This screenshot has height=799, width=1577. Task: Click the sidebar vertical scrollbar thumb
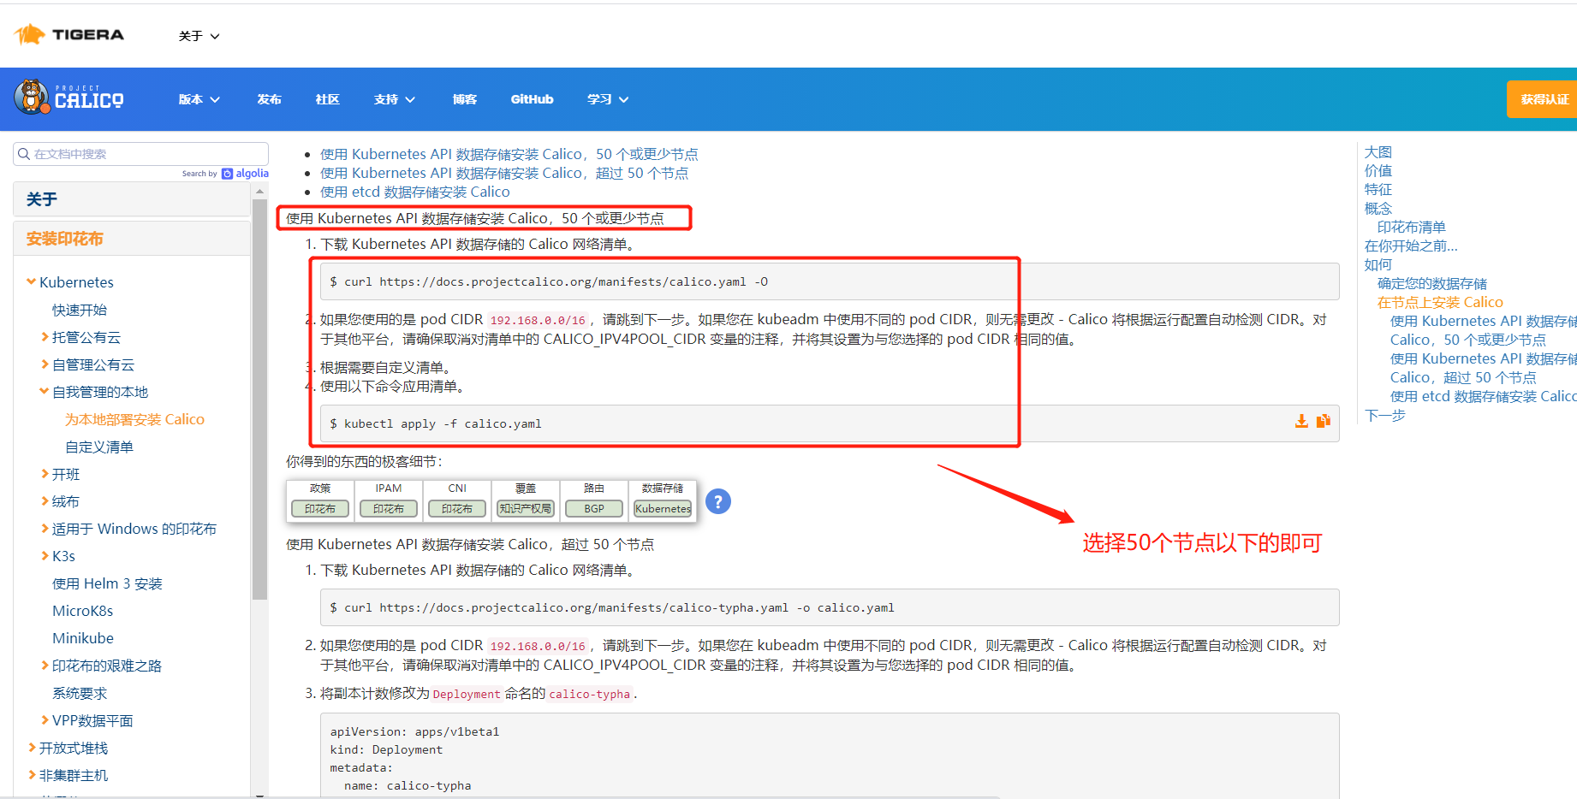(259, 399)
